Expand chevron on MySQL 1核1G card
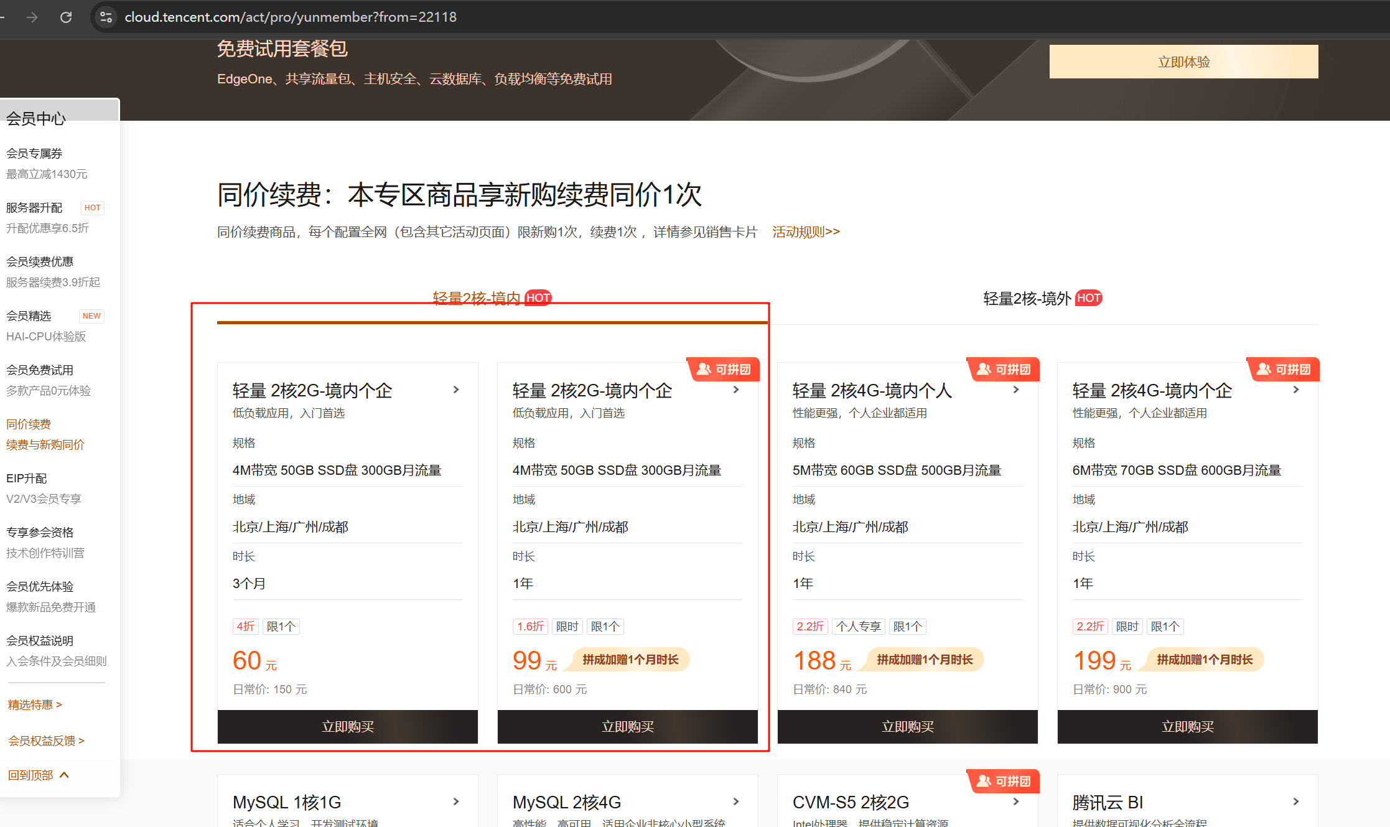Image resolution: width=1390 pixels, height=827 pixels. 456,801
